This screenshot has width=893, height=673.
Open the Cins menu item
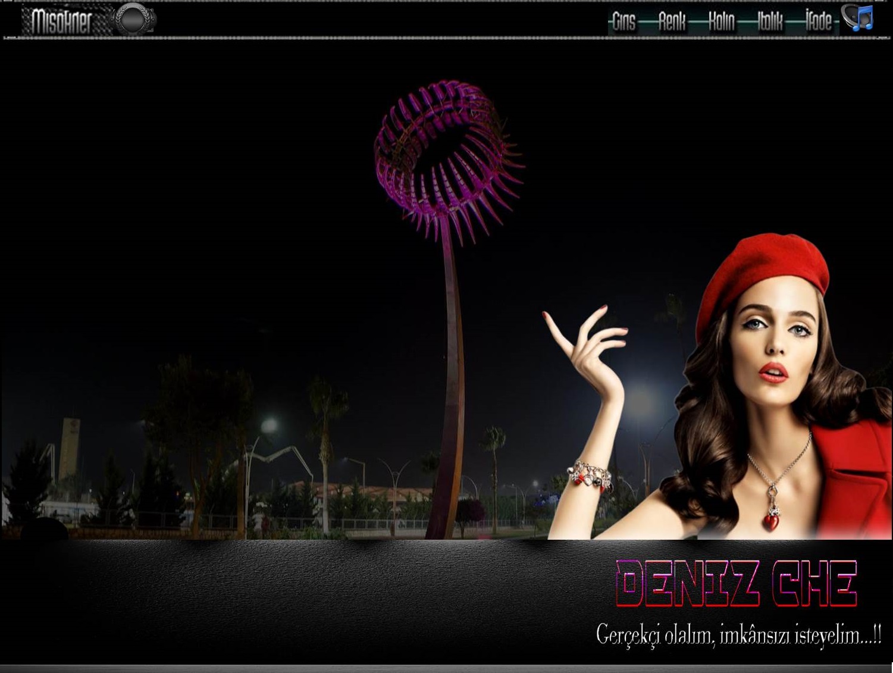click(623, 22)
